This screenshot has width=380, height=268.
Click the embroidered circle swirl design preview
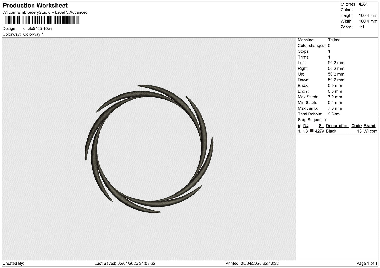point(149,149)
